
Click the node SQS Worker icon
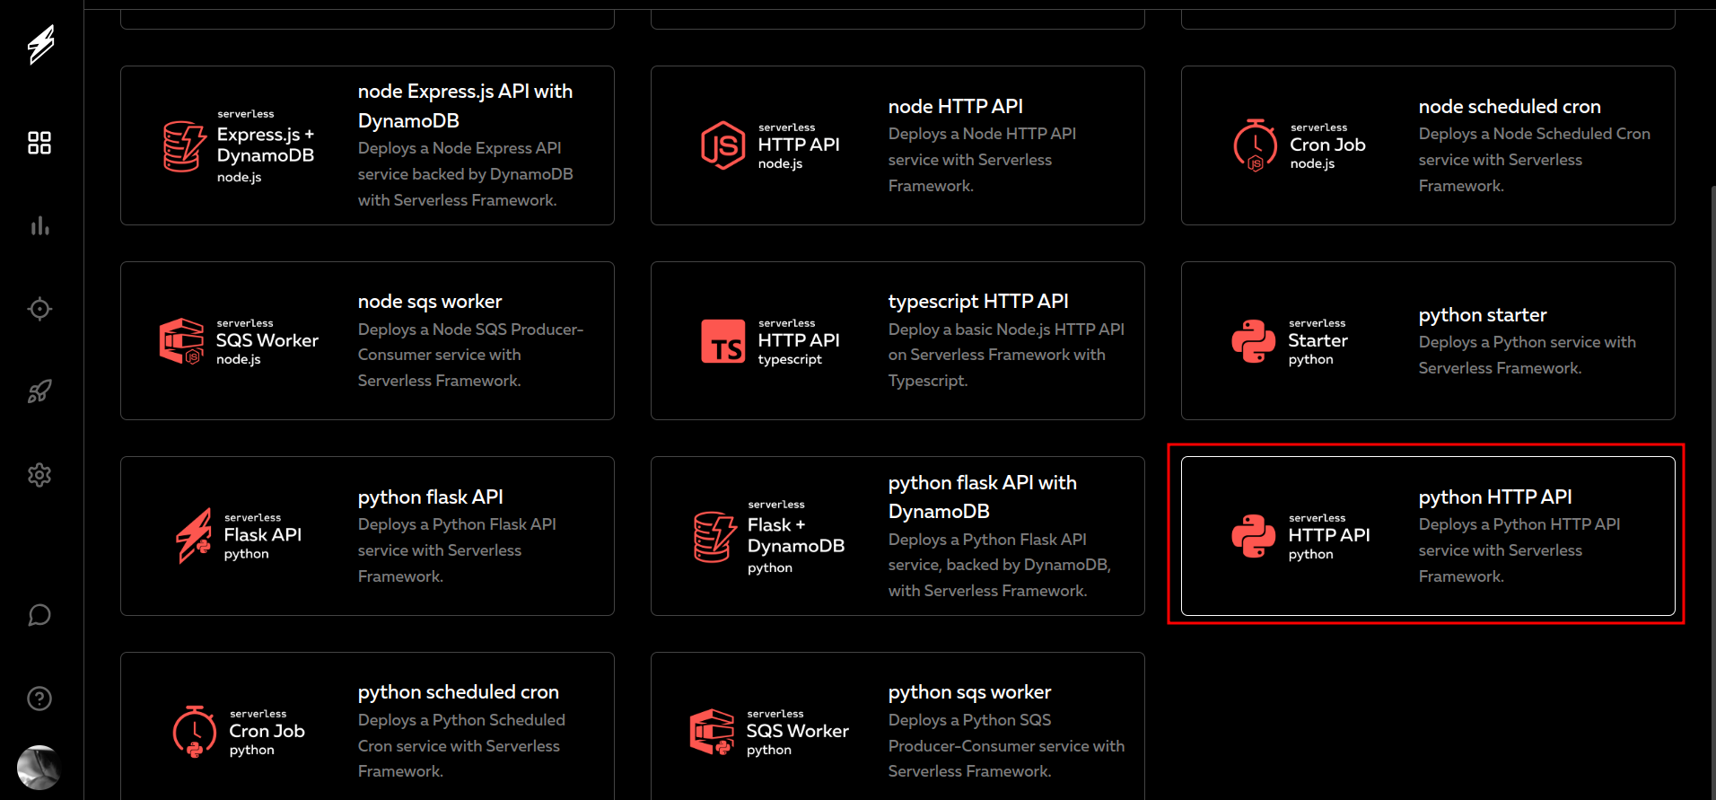click(182, 341)
